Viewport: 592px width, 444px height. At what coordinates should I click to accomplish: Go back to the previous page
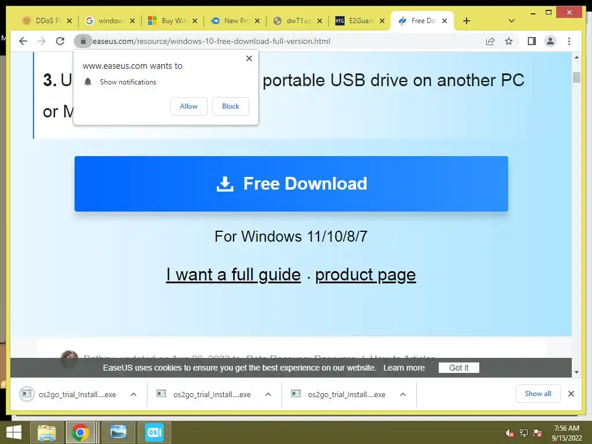(x=23, y=41)
